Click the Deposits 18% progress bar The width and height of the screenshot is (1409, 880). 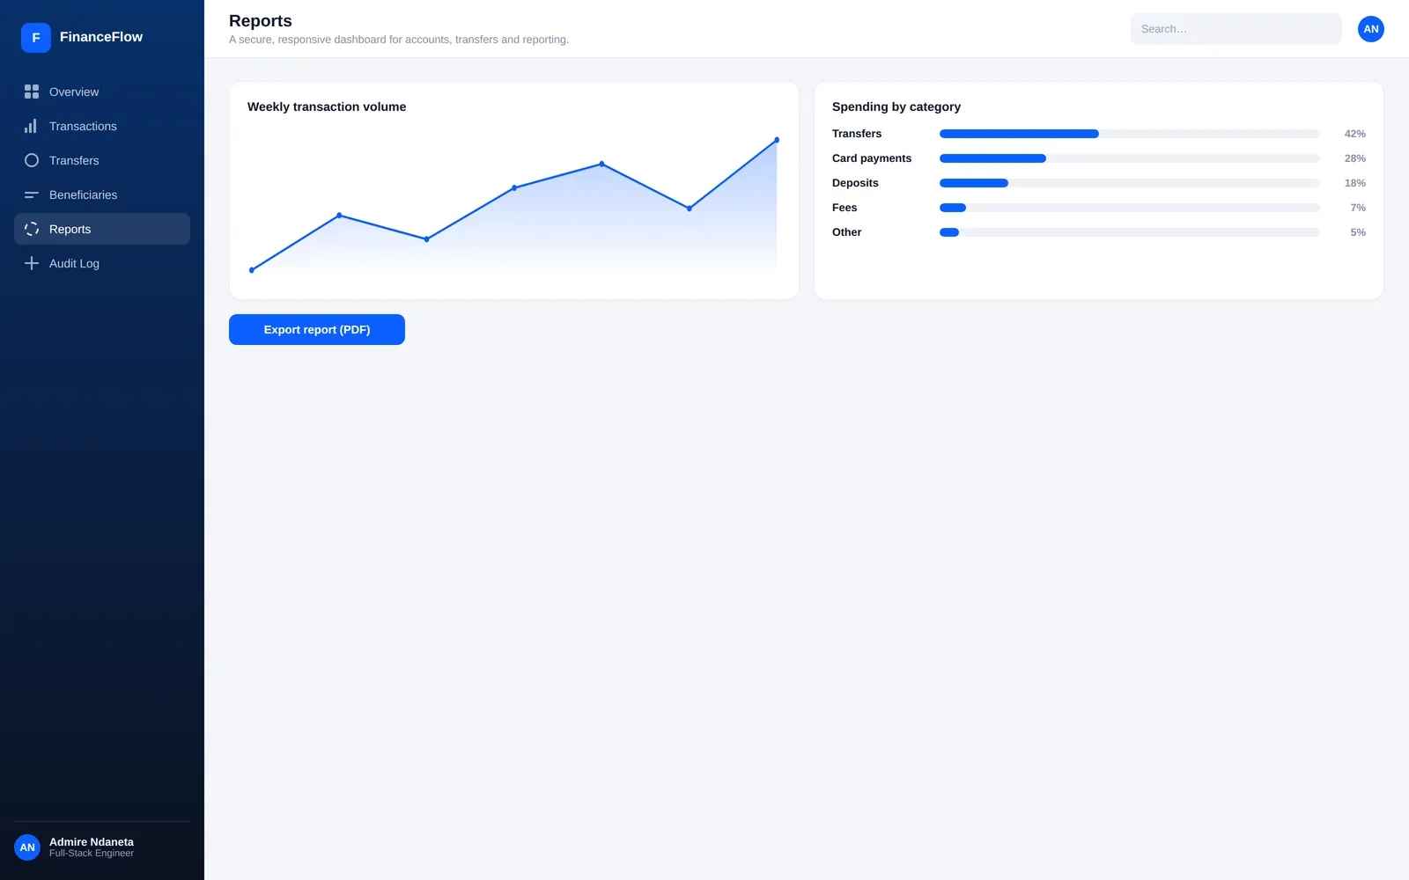(x=1130, y=183)
